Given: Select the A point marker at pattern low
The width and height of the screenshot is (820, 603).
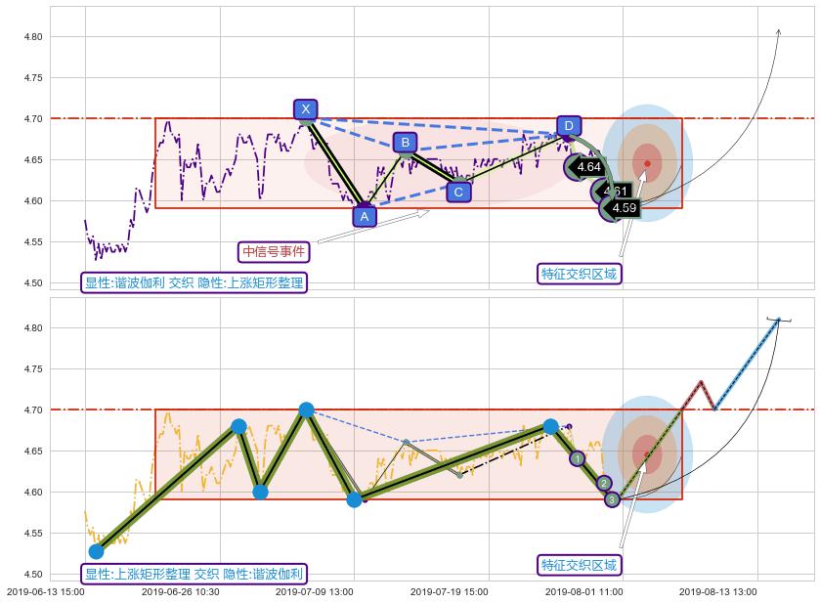Looking at the screenshot, I should pos(364,216).
